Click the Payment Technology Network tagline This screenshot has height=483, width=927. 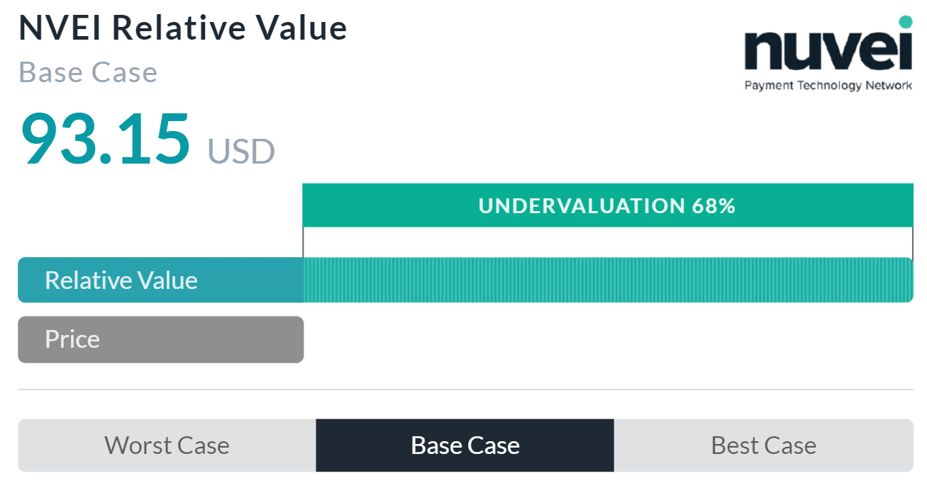tap(827, 85)
